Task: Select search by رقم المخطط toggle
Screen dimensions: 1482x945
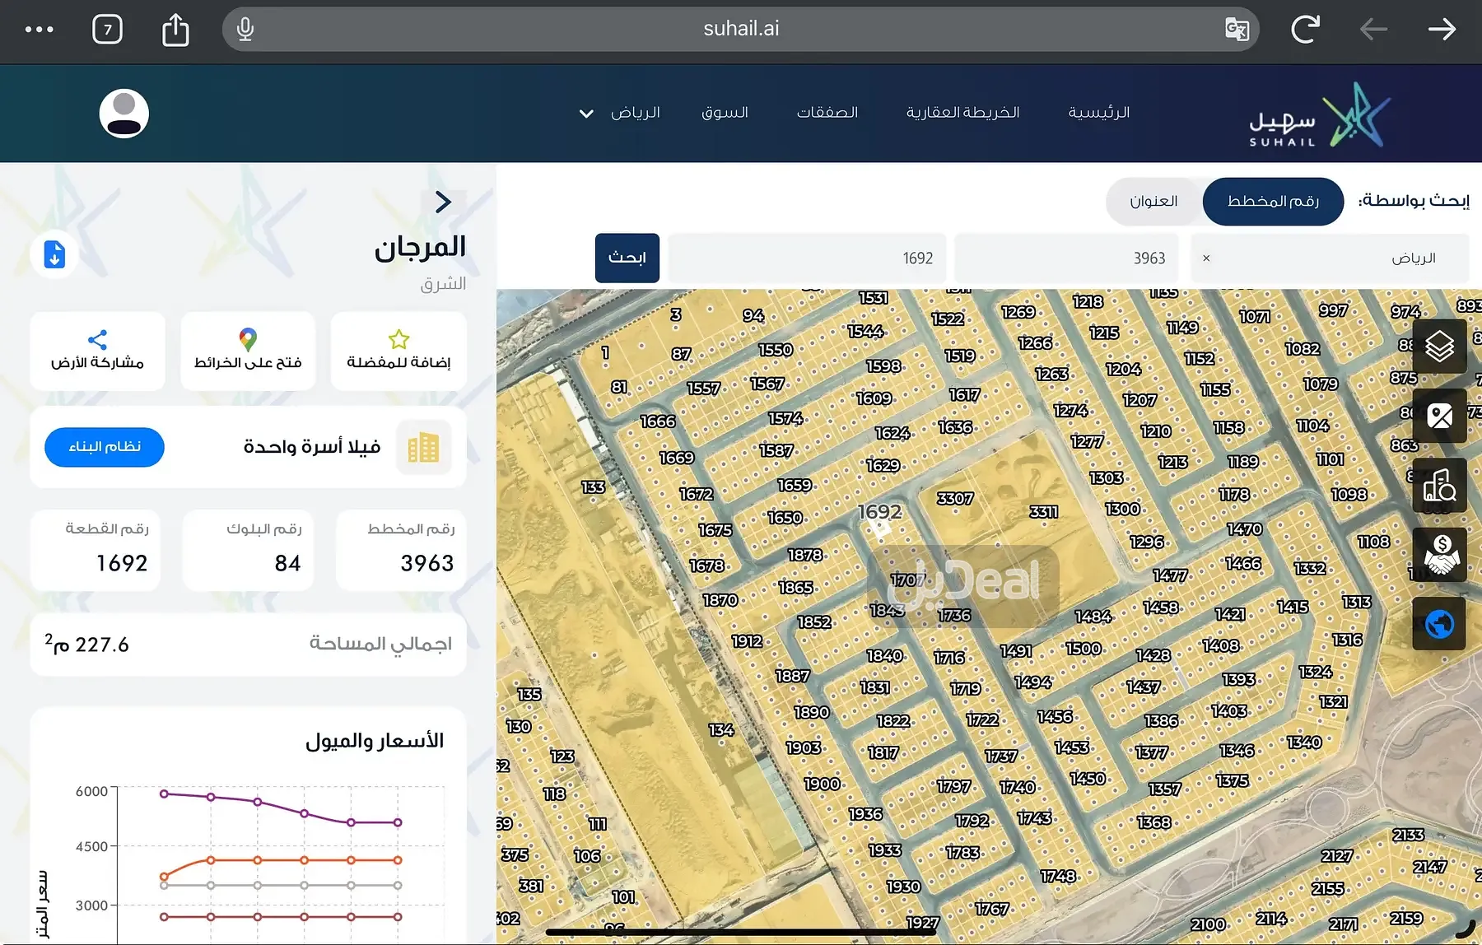Action: [1272, 202]
